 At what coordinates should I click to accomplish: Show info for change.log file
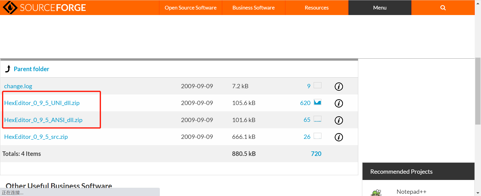point(339,86)
